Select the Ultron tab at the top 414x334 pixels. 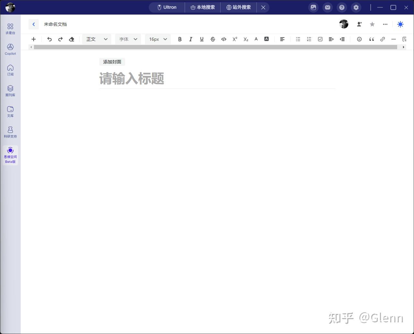coord(167,7)
